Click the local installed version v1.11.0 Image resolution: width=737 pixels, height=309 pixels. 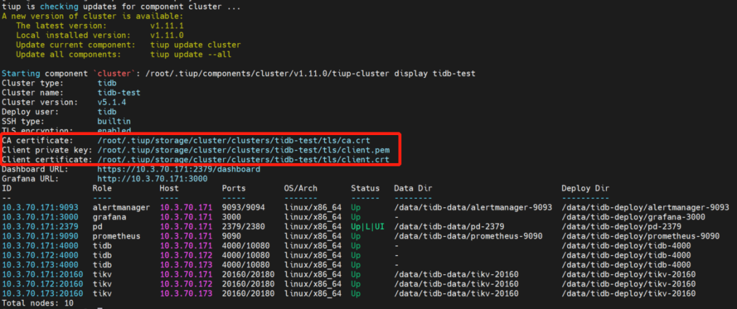[167, 35]
